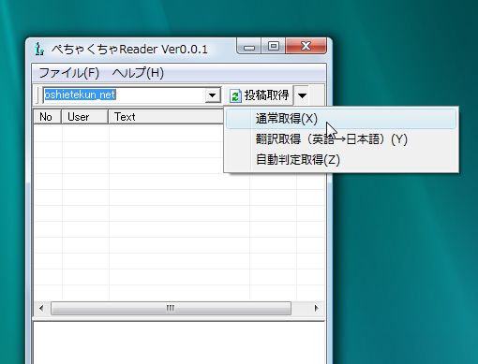Screen dimensions: 478x364
Task: Open the URL combo box dropdown arrow
Action: 213,95
